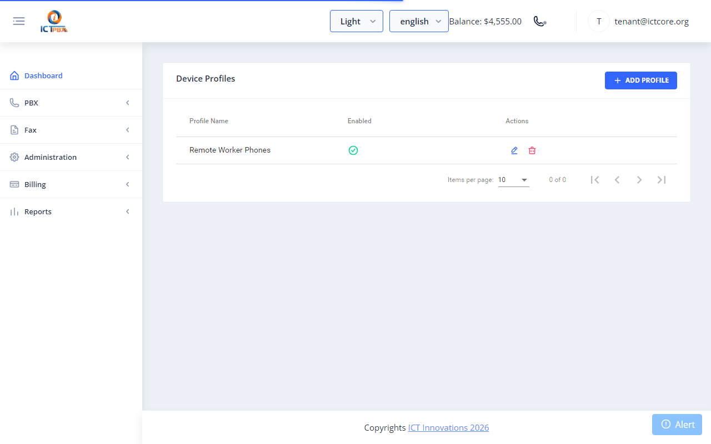The image size is (711, 444).
Task: Click the green enabled check icon
Action: 353,150
